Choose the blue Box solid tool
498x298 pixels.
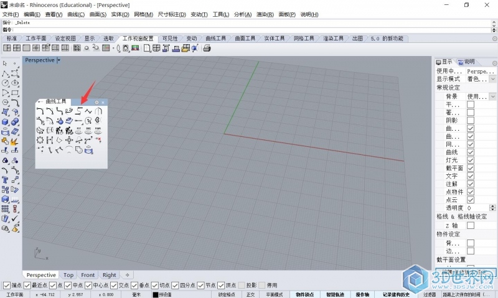pyautogui.click(x=5, y=122)
